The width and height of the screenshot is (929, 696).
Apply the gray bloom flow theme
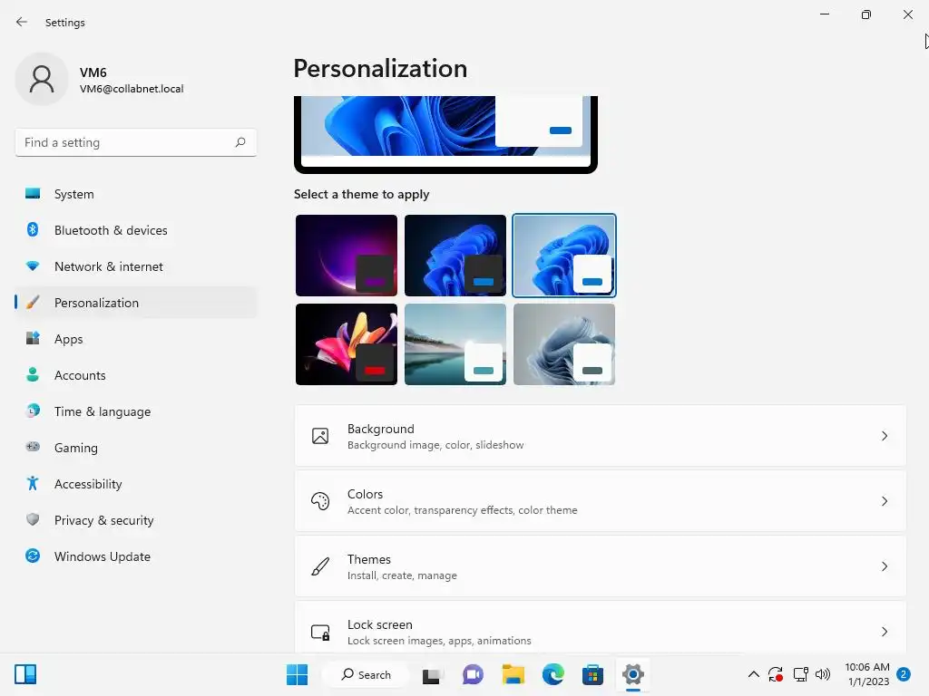(x=564, y=344)
